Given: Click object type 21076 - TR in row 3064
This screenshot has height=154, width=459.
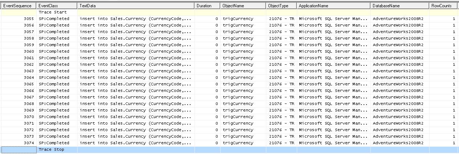Looking at the screenshot, I should tap(282, 78).
